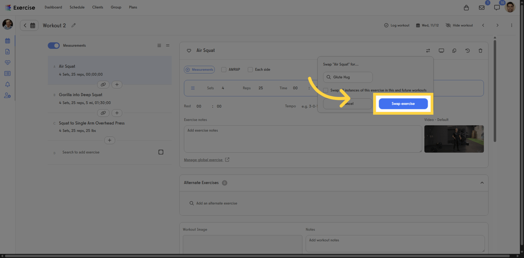Toggle the Measurements switch off
524x258 pixels.
pos(54,45)
